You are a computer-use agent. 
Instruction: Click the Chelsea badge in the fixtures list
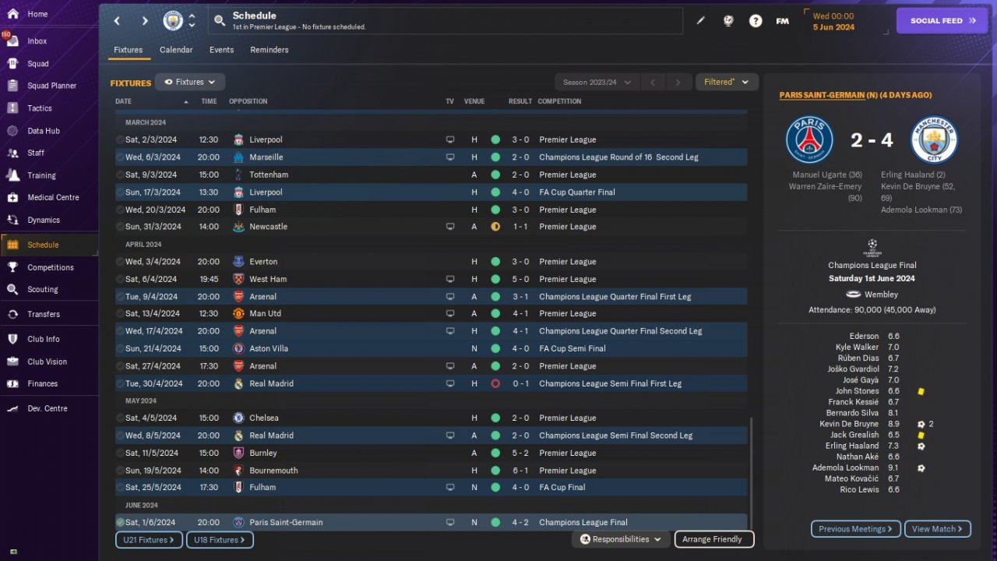(x=238, y=418)
